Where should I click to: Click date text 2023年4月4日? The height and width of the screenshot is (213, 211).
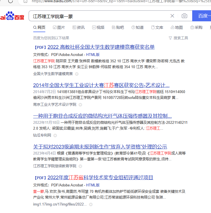tap(45, 153)
